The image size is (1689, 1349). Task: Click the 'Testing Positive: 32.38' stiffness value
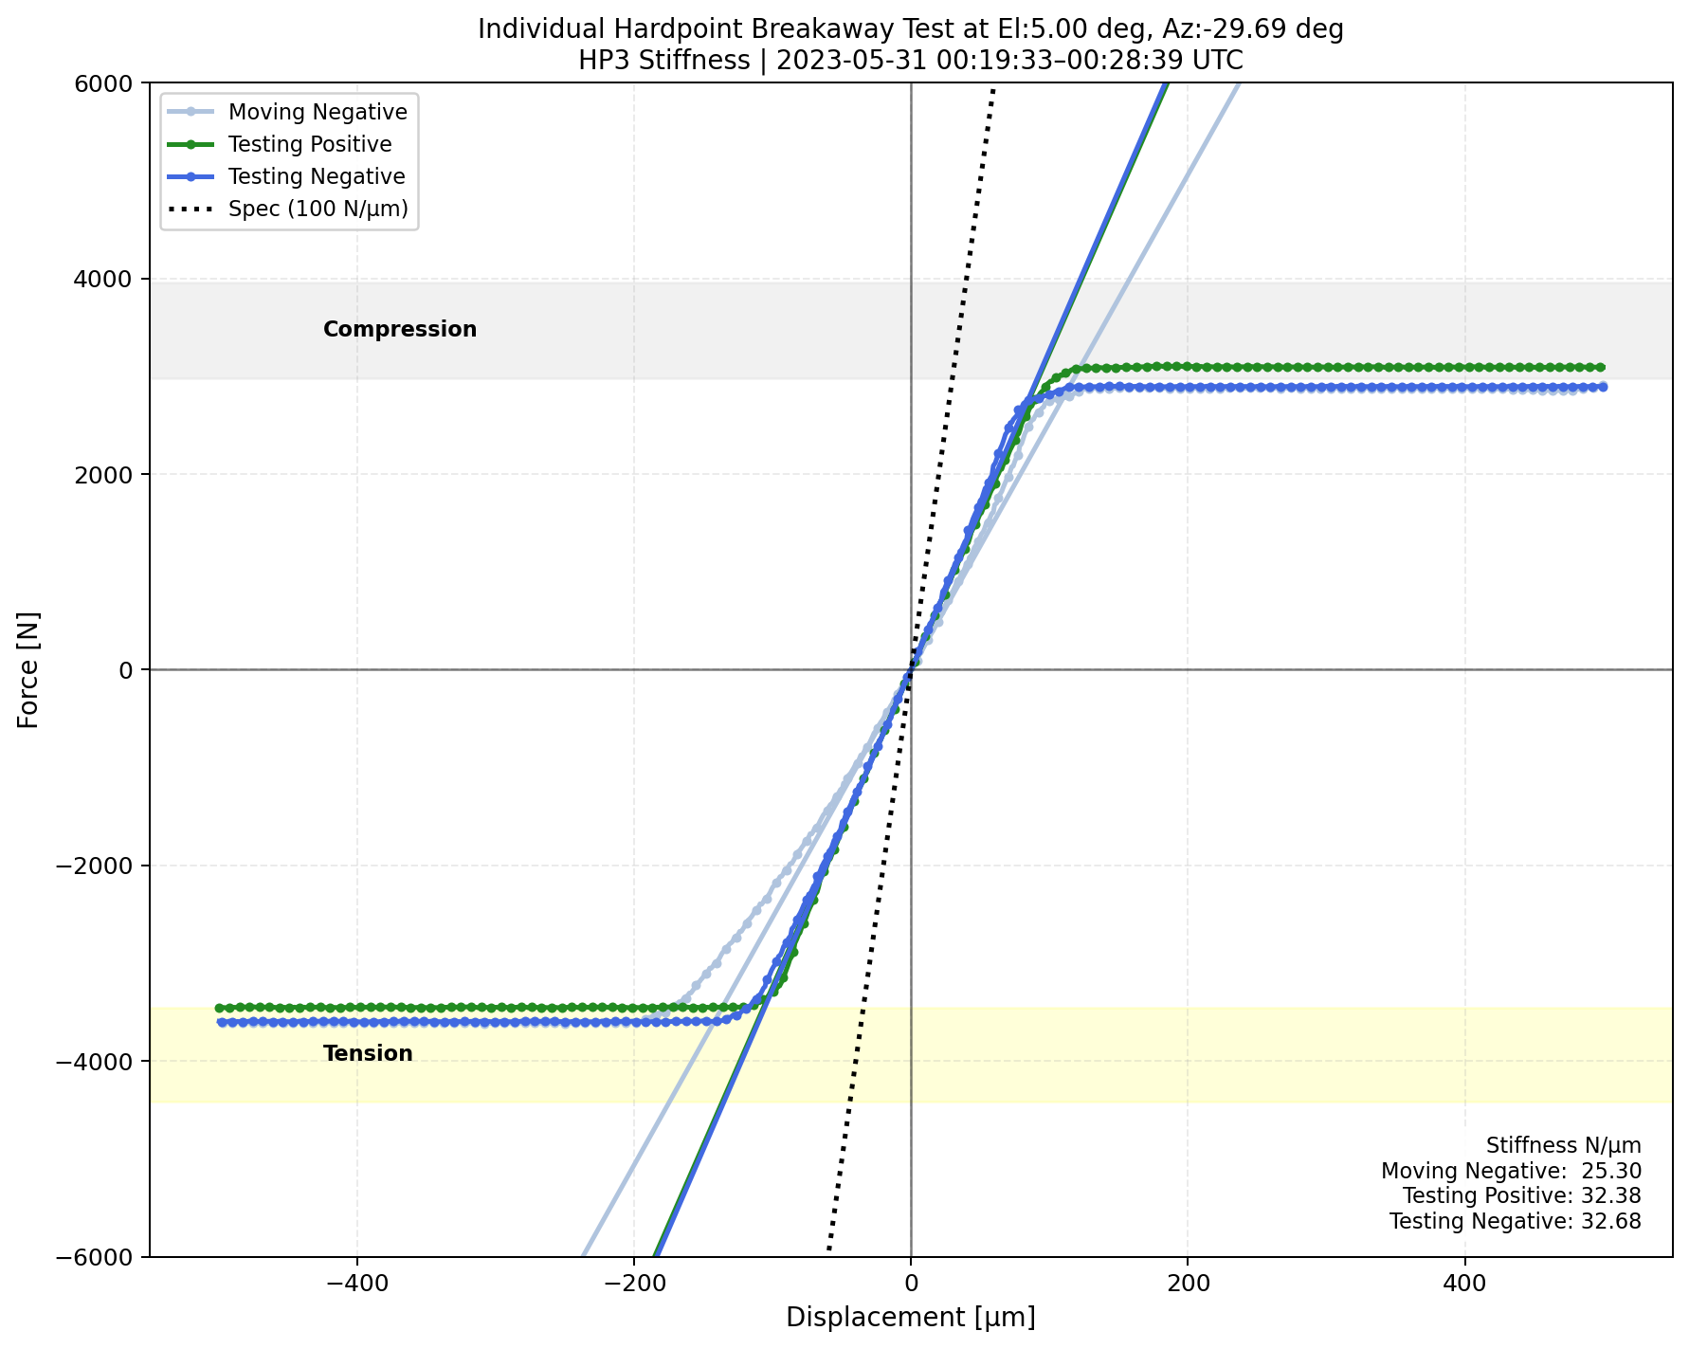tap(1521, 1195)
